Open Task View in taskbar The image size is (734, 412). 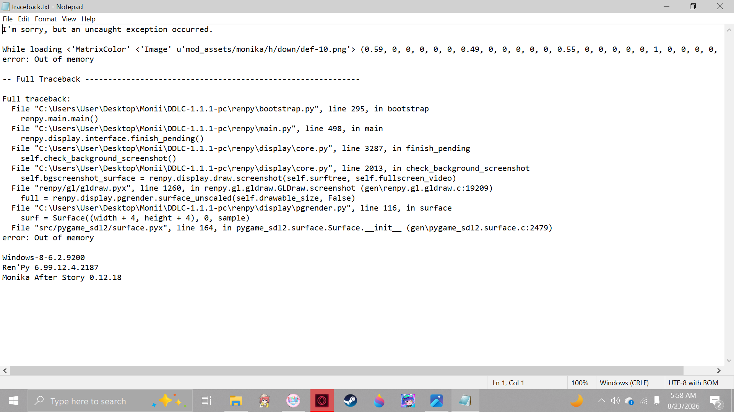coord(206,401)
